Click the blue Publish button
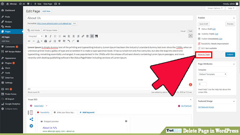The image size is (240, 135). coord(230,54)
